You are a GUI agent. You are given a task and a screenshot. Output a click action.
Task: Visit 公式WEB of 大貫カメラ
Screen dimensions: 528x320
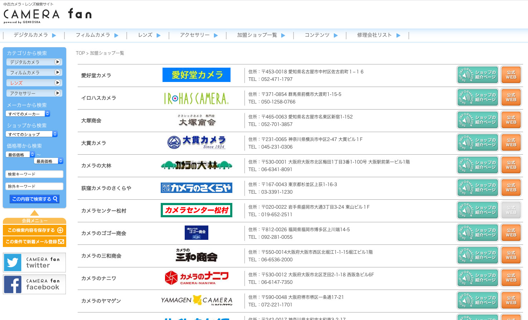point(511,142)
